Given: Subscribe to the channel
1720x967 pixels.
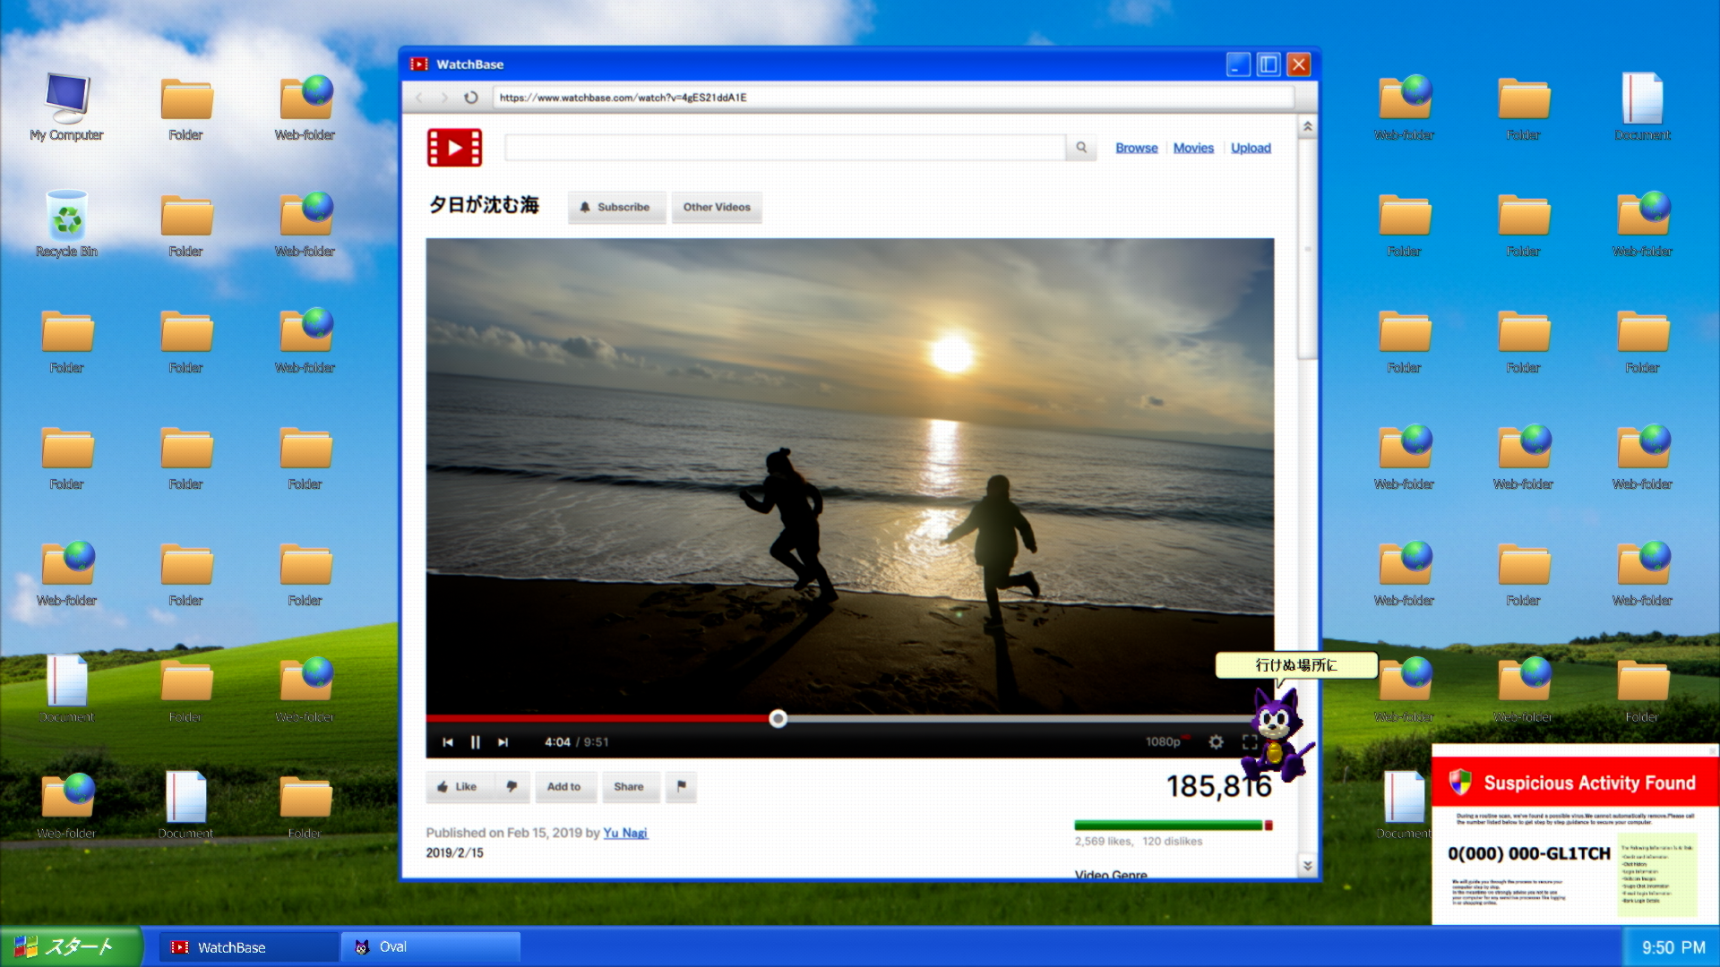Looking at the screenshot, I should point(615,207).
